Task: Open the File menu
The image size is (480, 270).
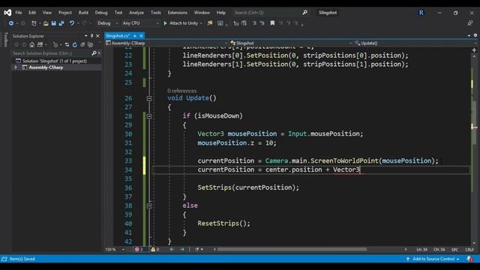Action: 19,13
